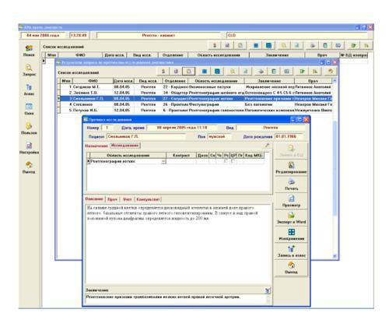Click the Доза column header in the protocol grid
The width and height of the screenshot is (389, 334).
point(202,155)
